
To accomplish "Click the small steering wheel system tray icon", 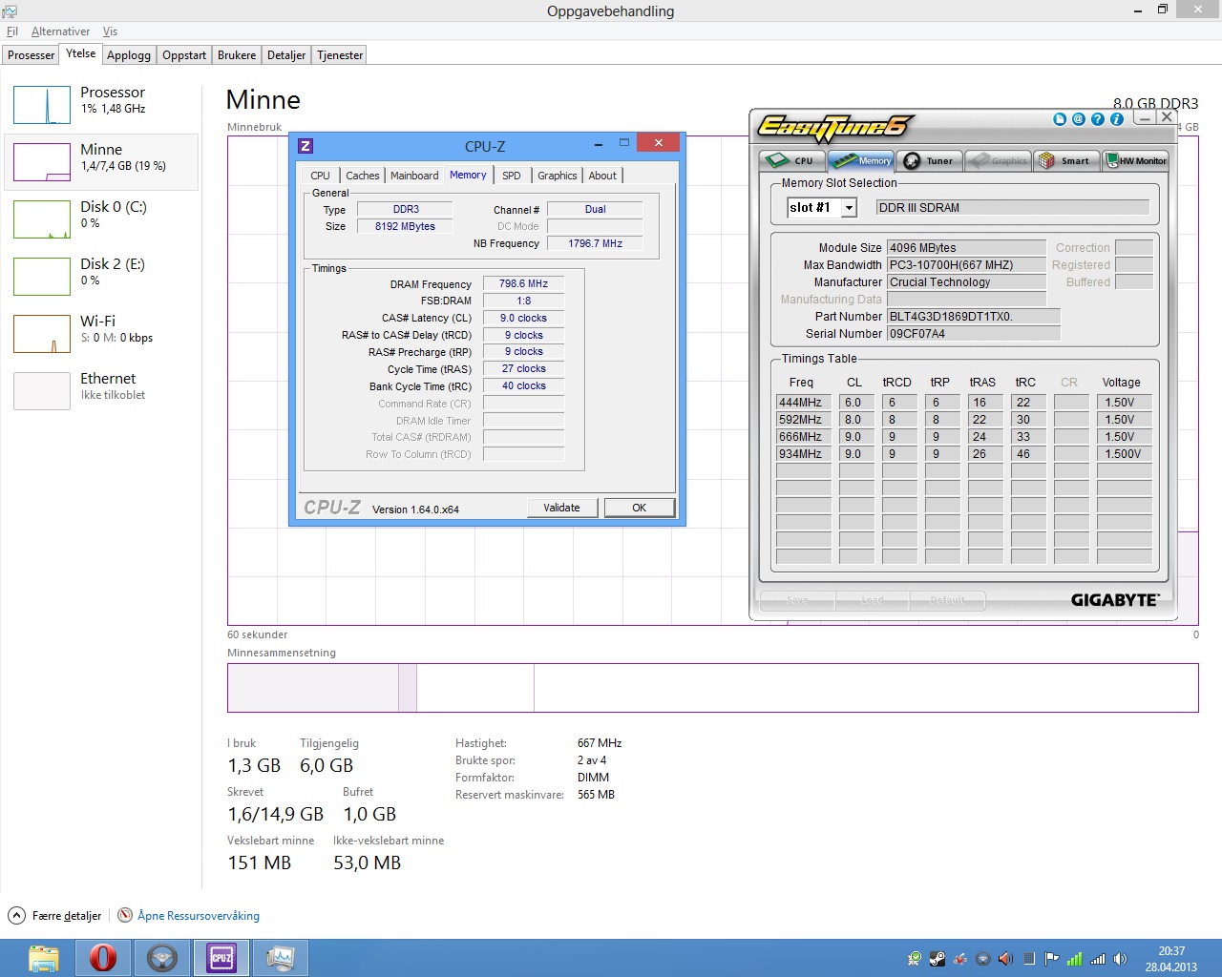I will [983, 959].
